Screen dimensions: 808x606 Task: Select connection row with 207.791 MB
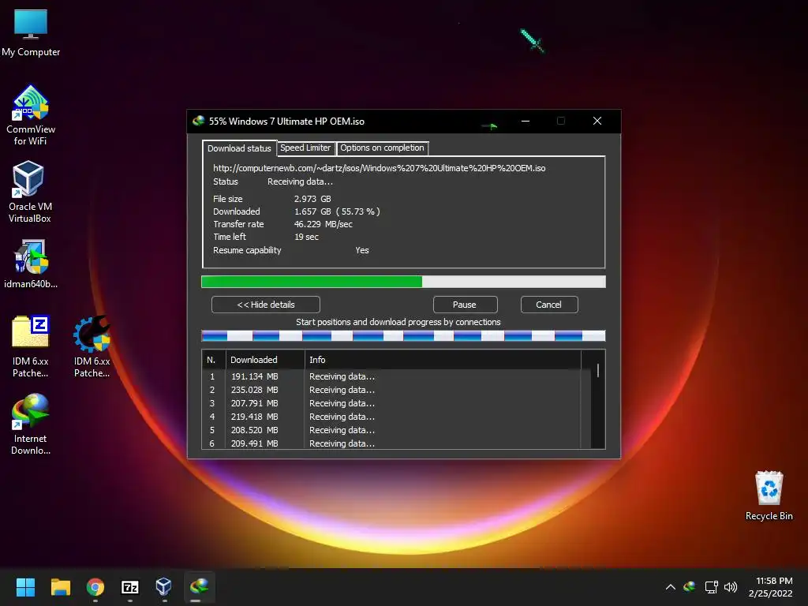(x=396, y=403)
